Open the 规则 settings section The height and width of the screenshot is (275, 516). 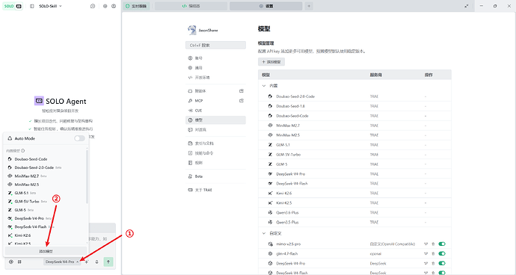tap(215, 163)
